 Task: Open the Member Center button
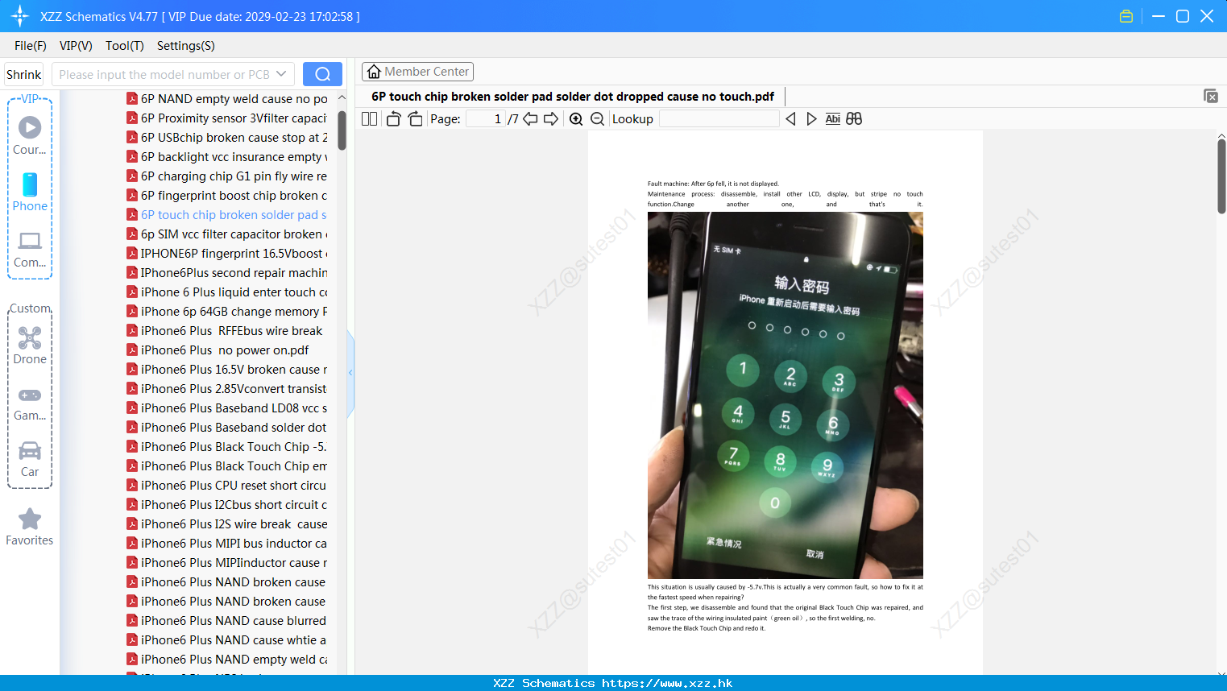pos(417,72)
